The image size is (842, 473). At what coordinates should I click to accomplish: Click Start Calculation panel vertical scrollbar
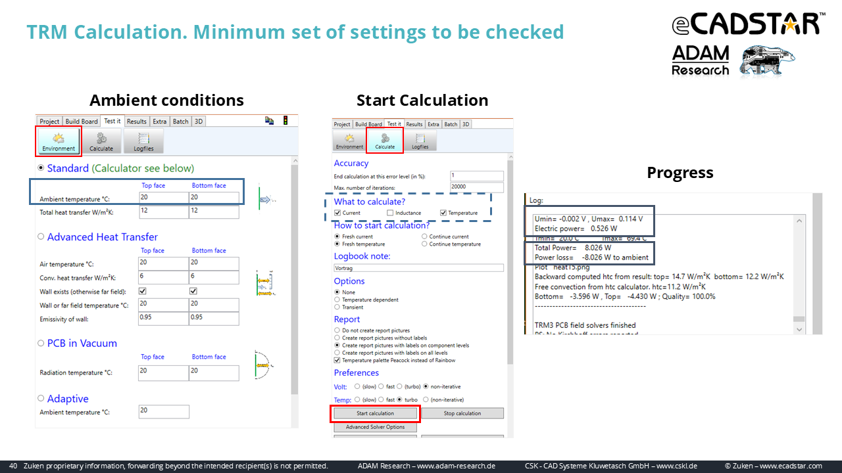click(x=509, y=261)
